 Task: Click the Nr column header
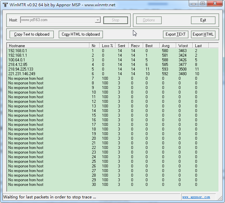94,46
